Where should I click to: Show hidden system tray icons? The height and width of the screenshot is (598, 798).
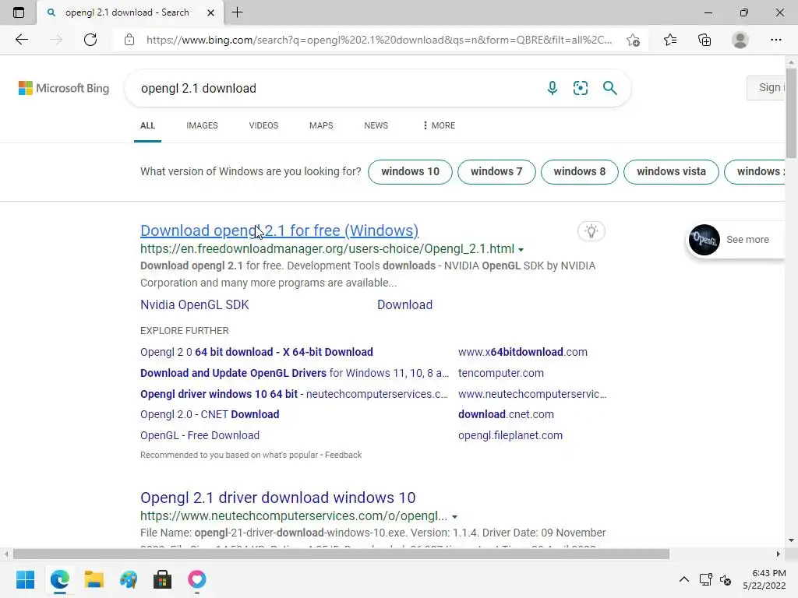click(x=684, y=579)
